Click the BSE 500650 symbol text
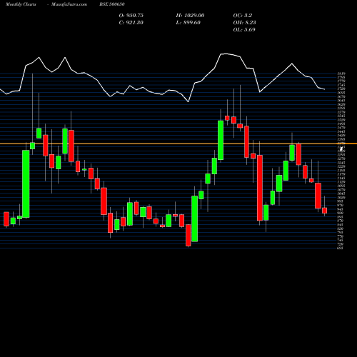Image resolution: width=357 pixels, height=357 pixels. tap(112, 4)
